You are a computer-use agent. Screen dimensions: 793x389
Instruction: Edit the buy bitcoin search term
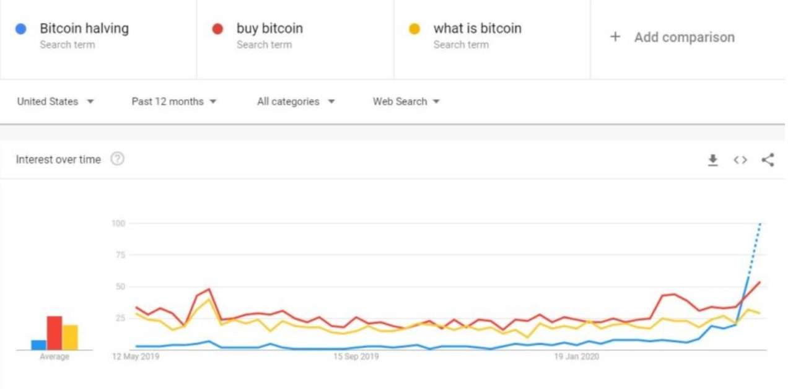click(x=269, y=28)
